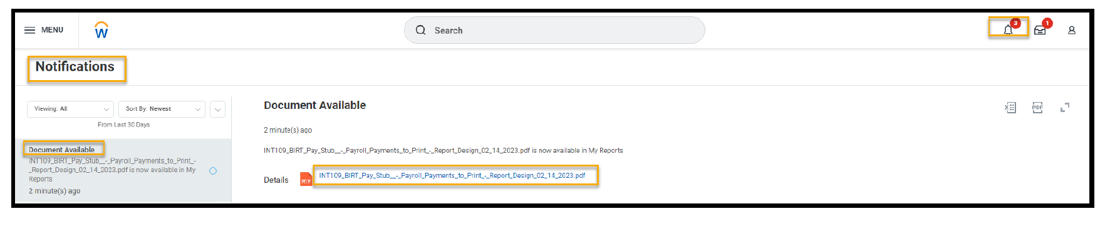This screenshot has width=1105, height=226.
Task: Select the Document Available notification item
Action: pos(123,170)
